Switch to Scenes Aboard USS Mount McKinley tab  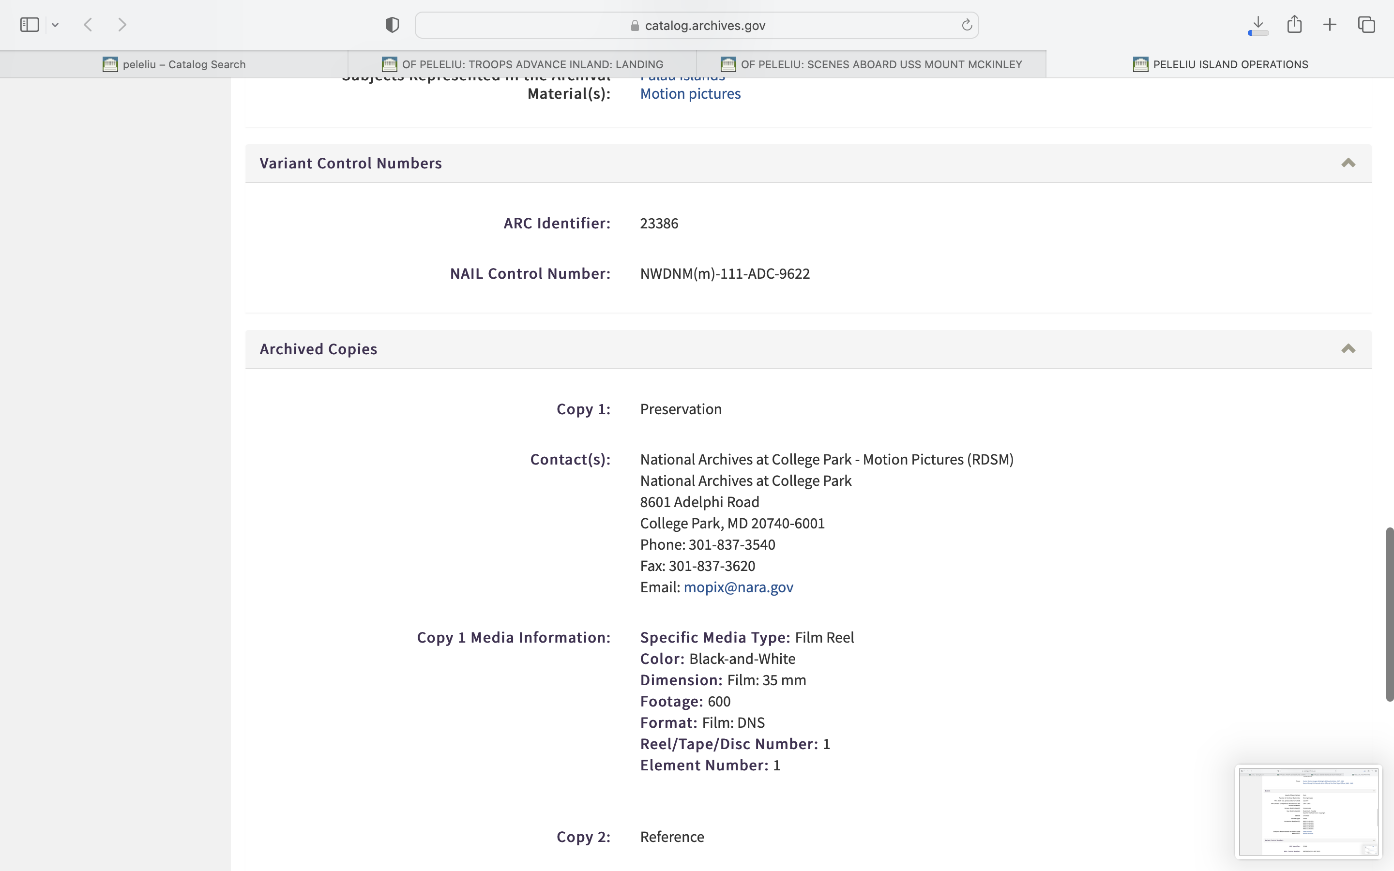point(871,64)
